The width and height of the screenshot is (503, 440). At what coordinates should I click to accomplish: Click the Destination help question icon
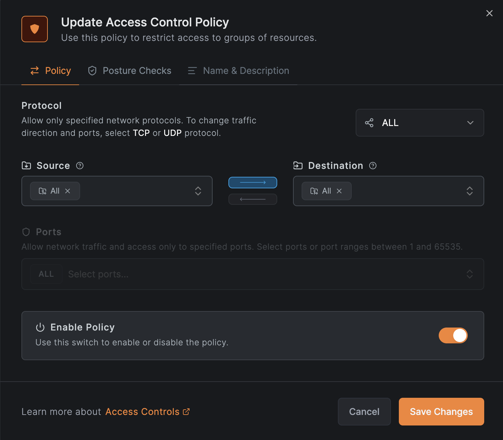coord(373,166)
